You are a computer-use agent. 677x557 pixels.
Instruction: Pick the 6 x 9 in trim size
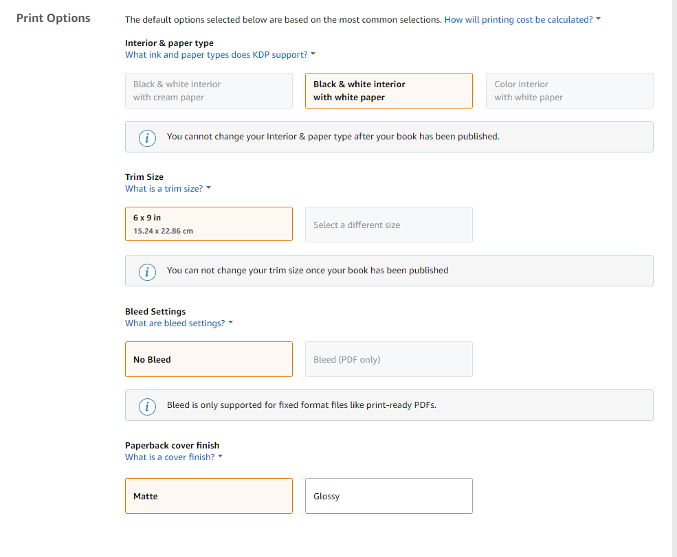point(209,225)
